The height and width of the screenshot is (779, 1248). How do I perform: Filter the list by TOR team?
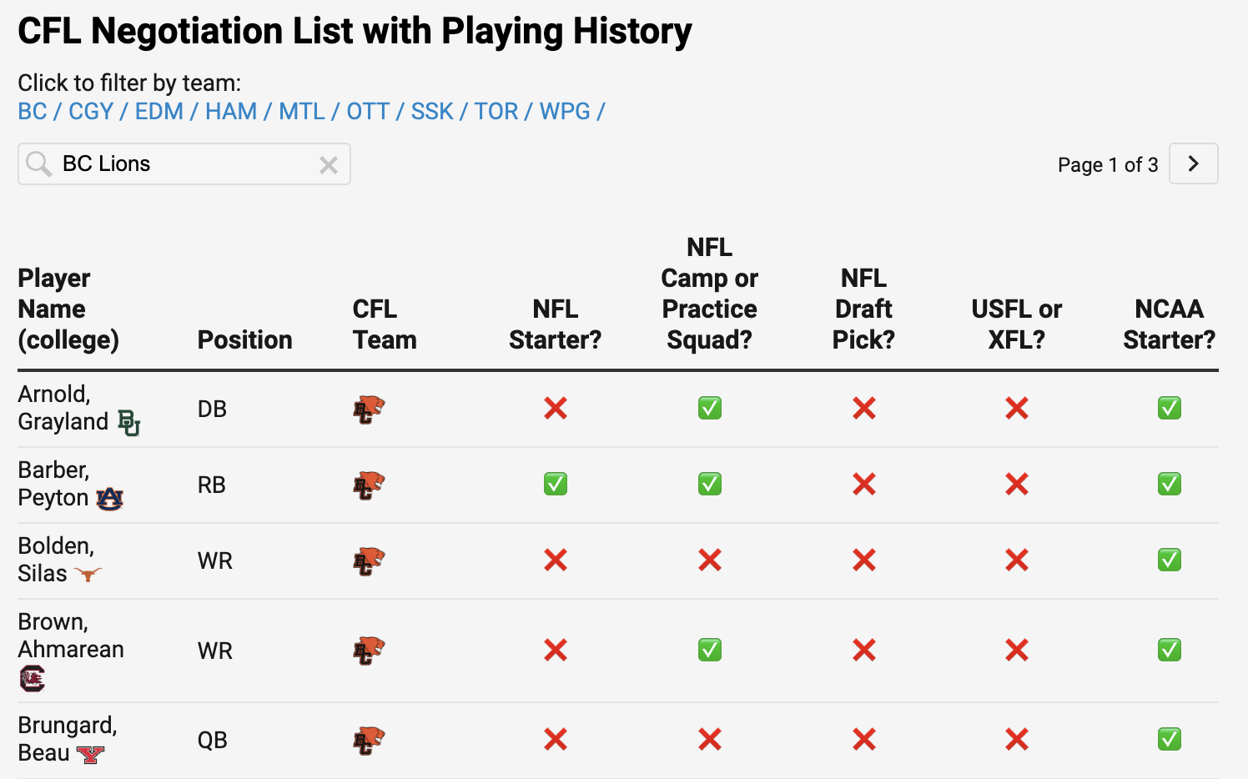click(496, 111)
